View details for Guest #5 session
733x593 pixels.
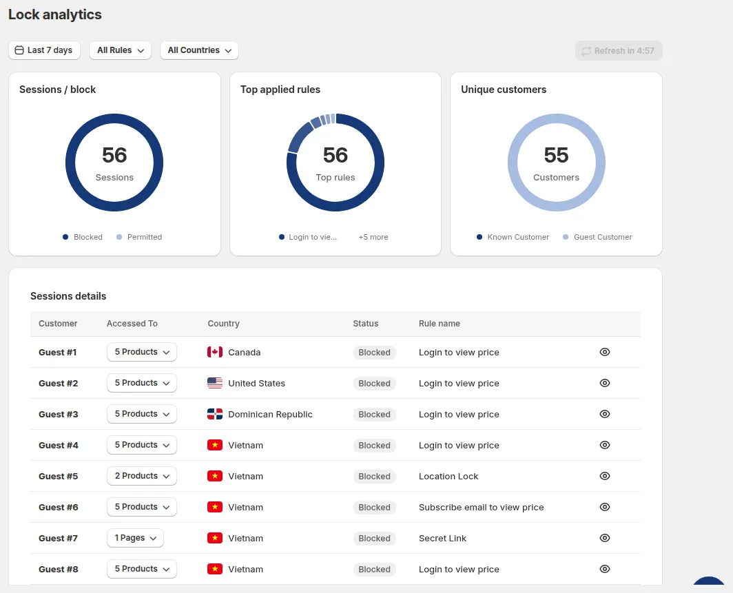pyautogui.click(x=604, y=476)
